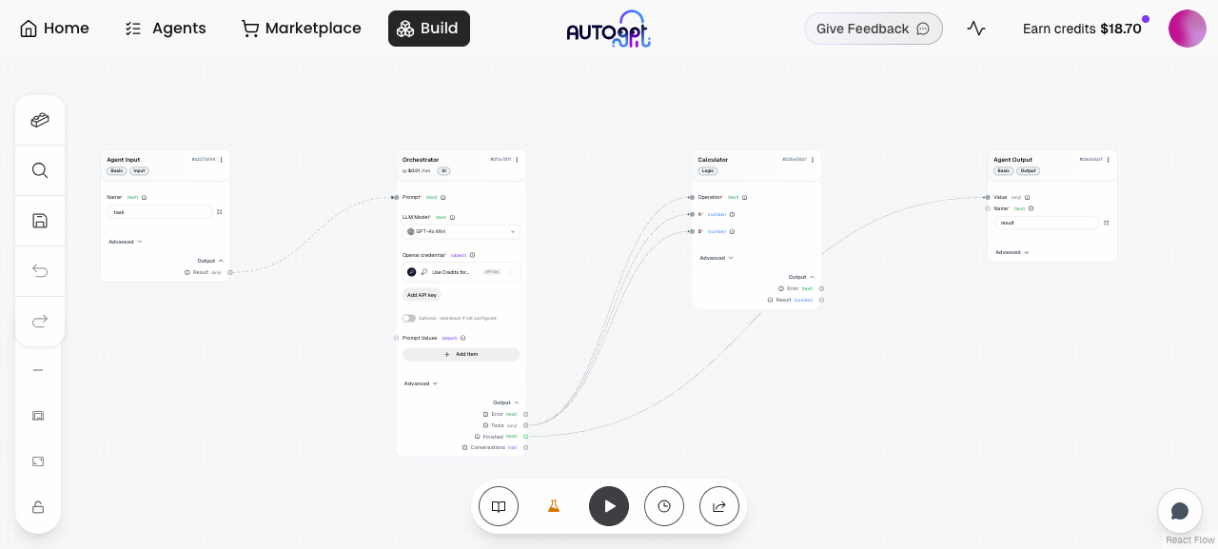This screenshot has width=1218, height=549.
Task: Collapse the Output section of the Orchestrator node
Action: (505, 402)
